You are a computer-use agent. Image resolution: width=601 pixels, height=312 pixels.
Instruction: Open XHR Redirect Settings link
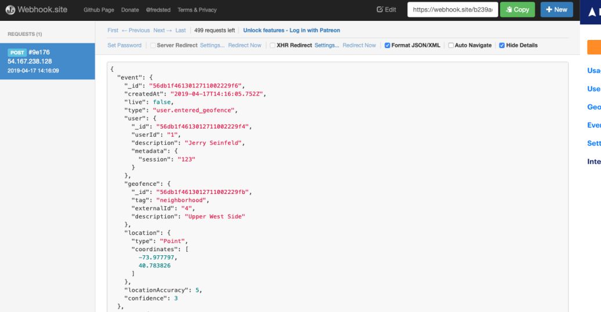click(x=327, y=45)
